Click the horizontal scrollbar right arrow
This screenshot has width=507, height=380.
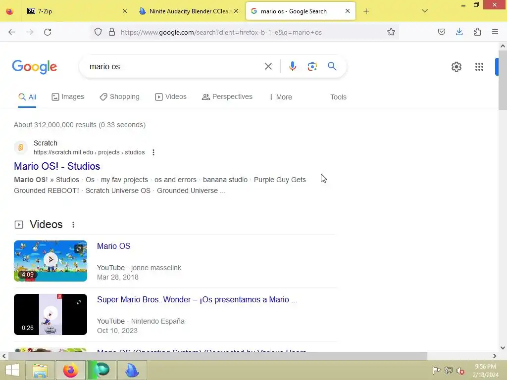coord(495,356)
